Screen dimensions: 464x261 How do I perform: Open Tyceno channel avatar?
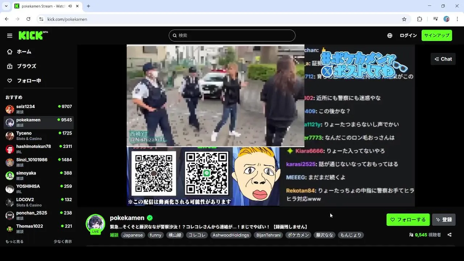10,136
